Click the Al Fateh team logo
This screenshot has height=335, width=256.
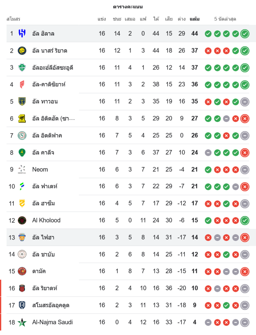point(22,186)
